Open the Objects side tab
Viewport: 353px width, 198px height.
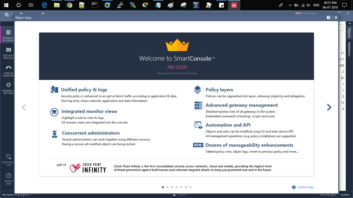pos(349,33)
